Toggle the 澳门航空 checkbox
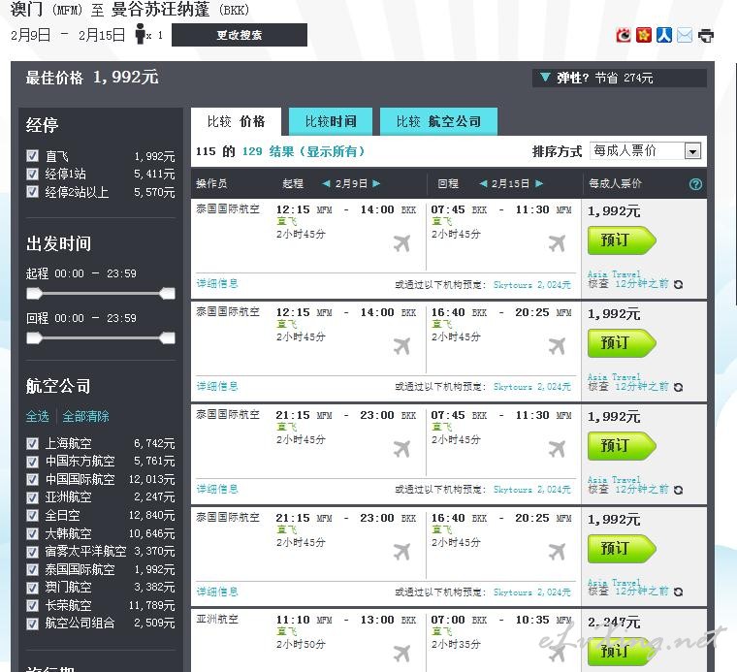The image size is (737, 672). pyautogui.click(x=32, y=588)
